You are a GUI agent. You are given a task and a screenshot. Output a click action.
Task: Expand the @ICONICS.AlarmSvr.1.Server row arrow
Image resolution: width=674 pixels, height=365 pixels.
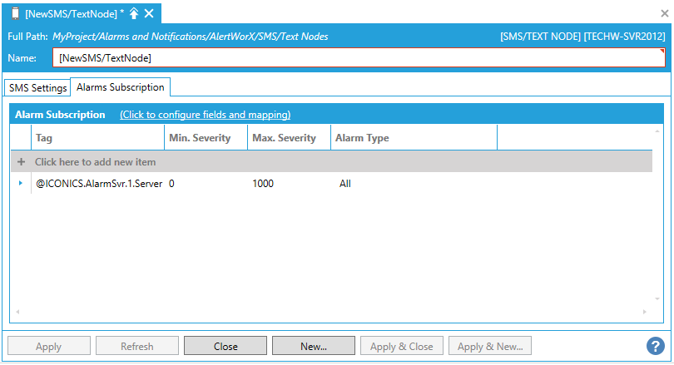(21, 183)
